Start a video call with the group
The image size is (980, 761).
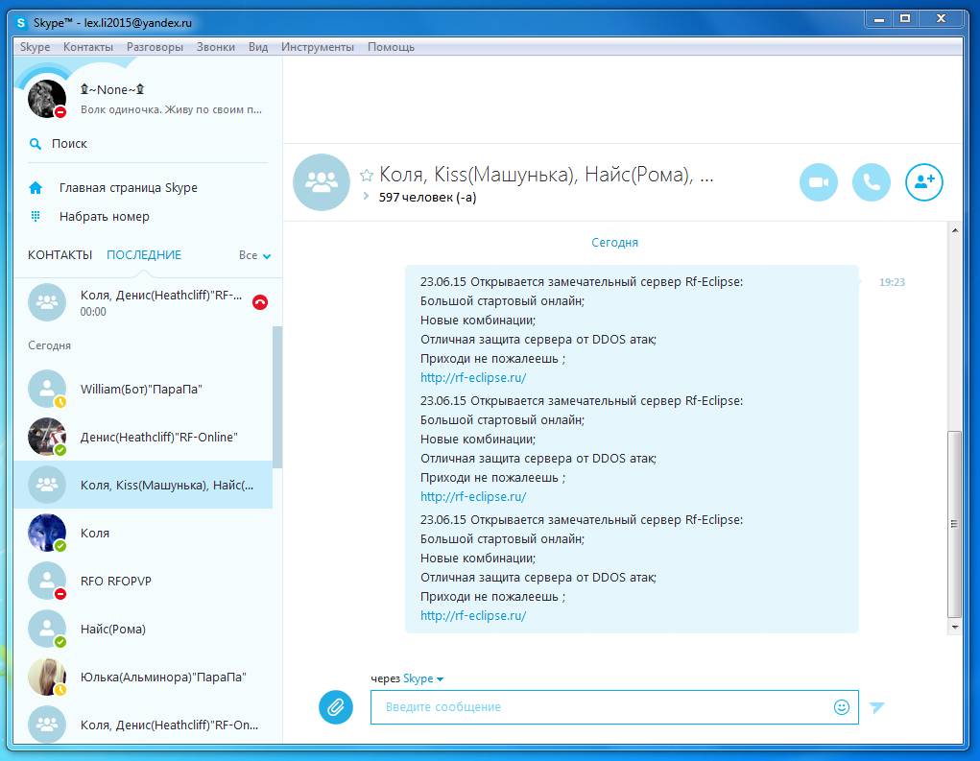pos(818,182)
